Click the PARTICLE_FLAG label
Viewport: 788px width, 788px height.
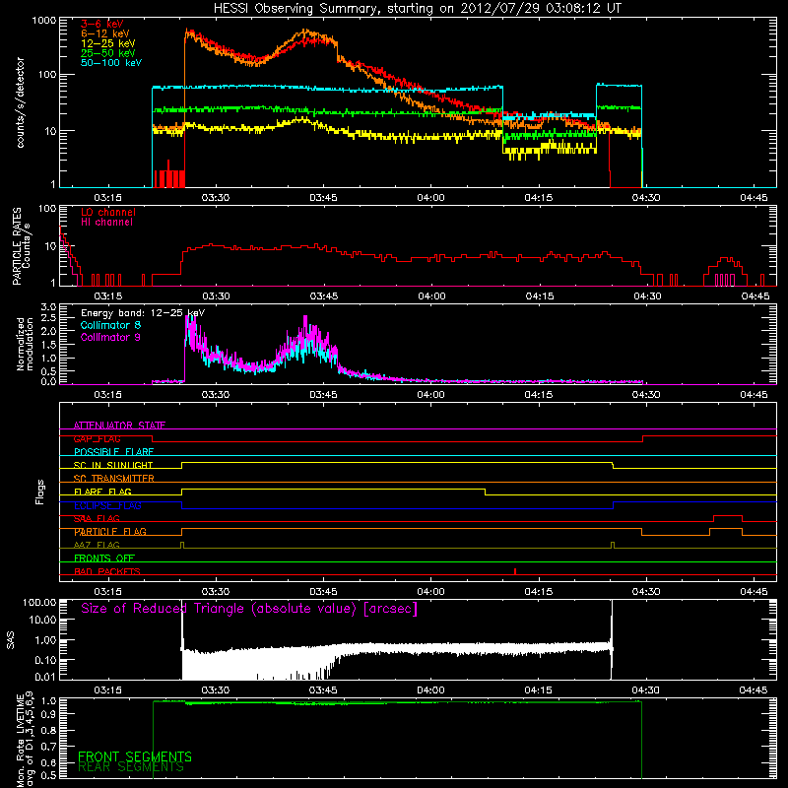(x=110, y=531)
